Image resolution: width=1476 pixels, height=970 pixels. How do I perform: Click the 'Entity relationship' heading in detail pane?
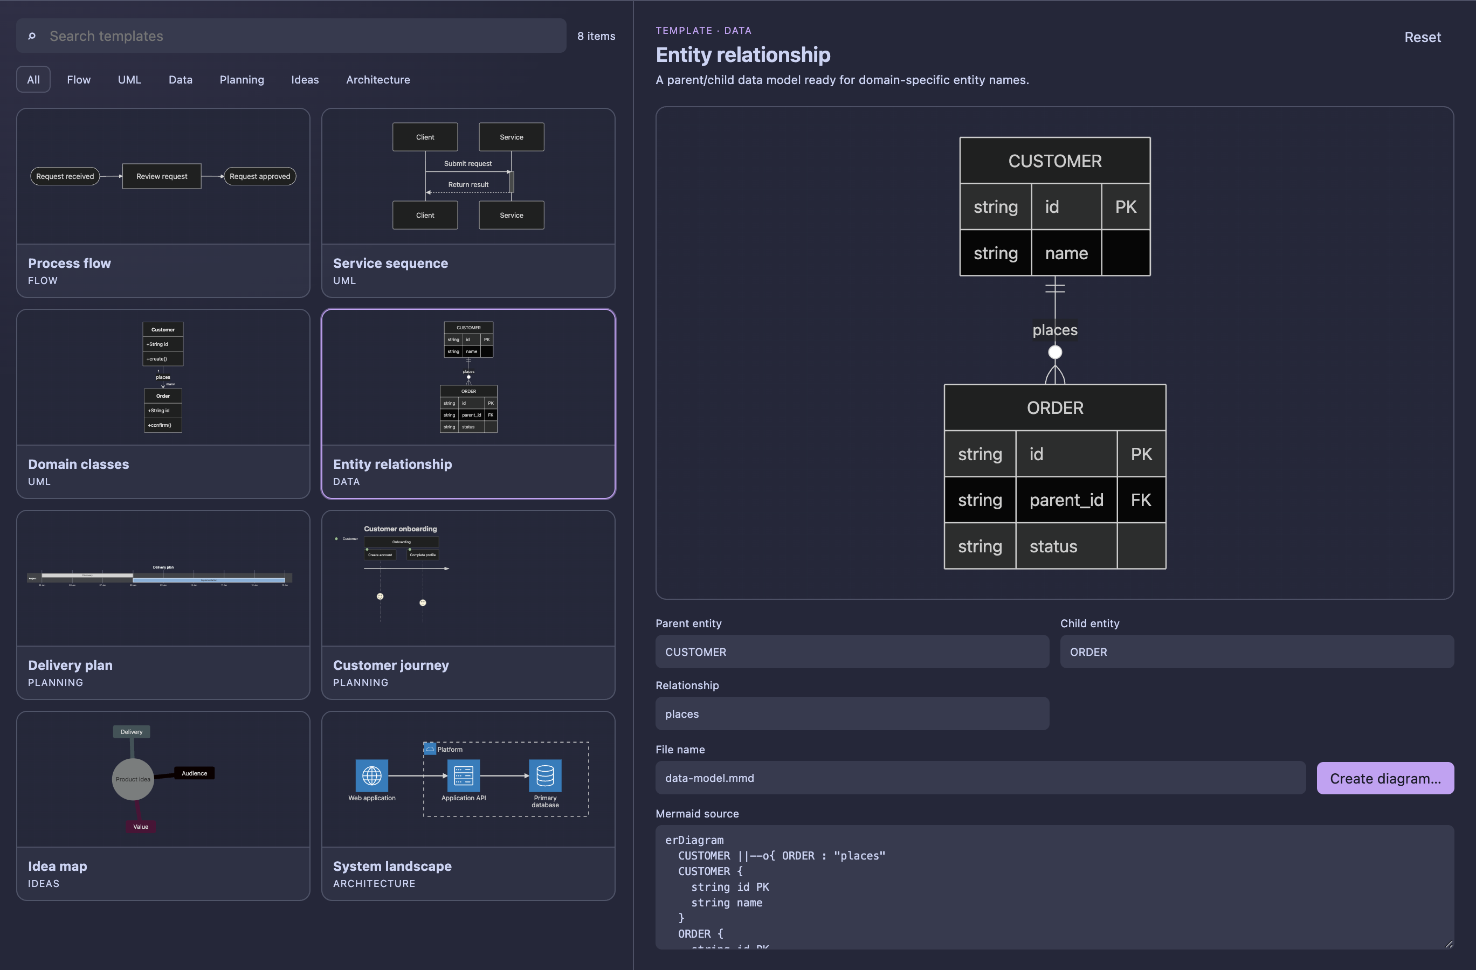pos(743,54)
